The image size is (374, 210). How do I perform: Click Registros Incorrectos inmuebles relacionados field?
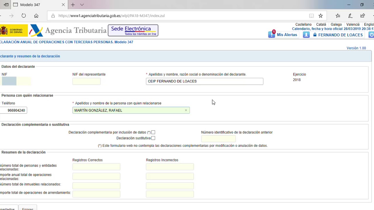tap(170, 185)
